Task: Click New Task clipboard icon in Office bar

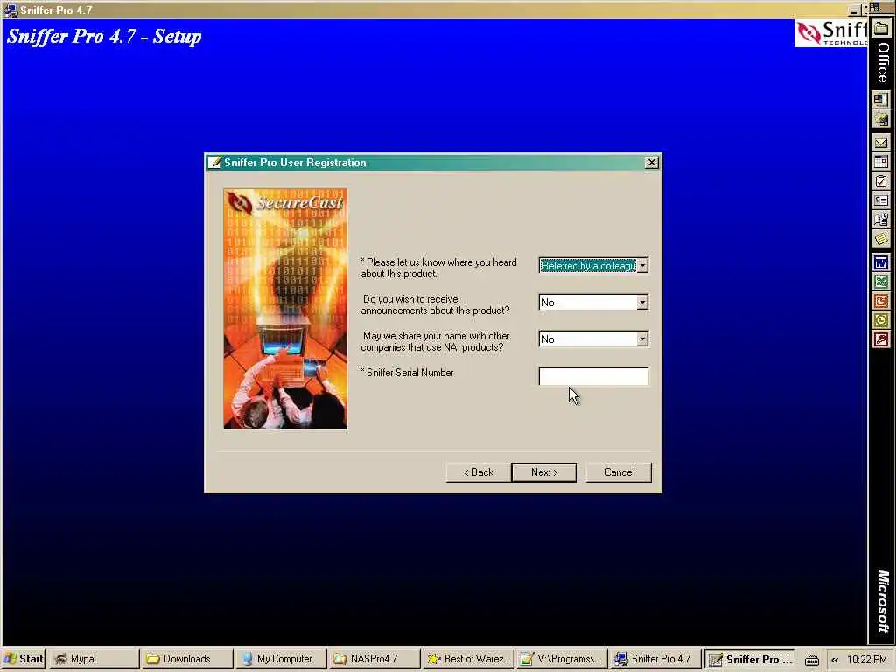Action: (881, 182)
